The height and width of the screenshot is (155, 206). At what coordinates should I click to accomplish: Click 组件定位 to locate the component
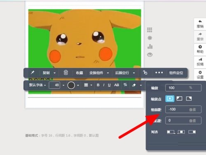click(x=176, y=73)
